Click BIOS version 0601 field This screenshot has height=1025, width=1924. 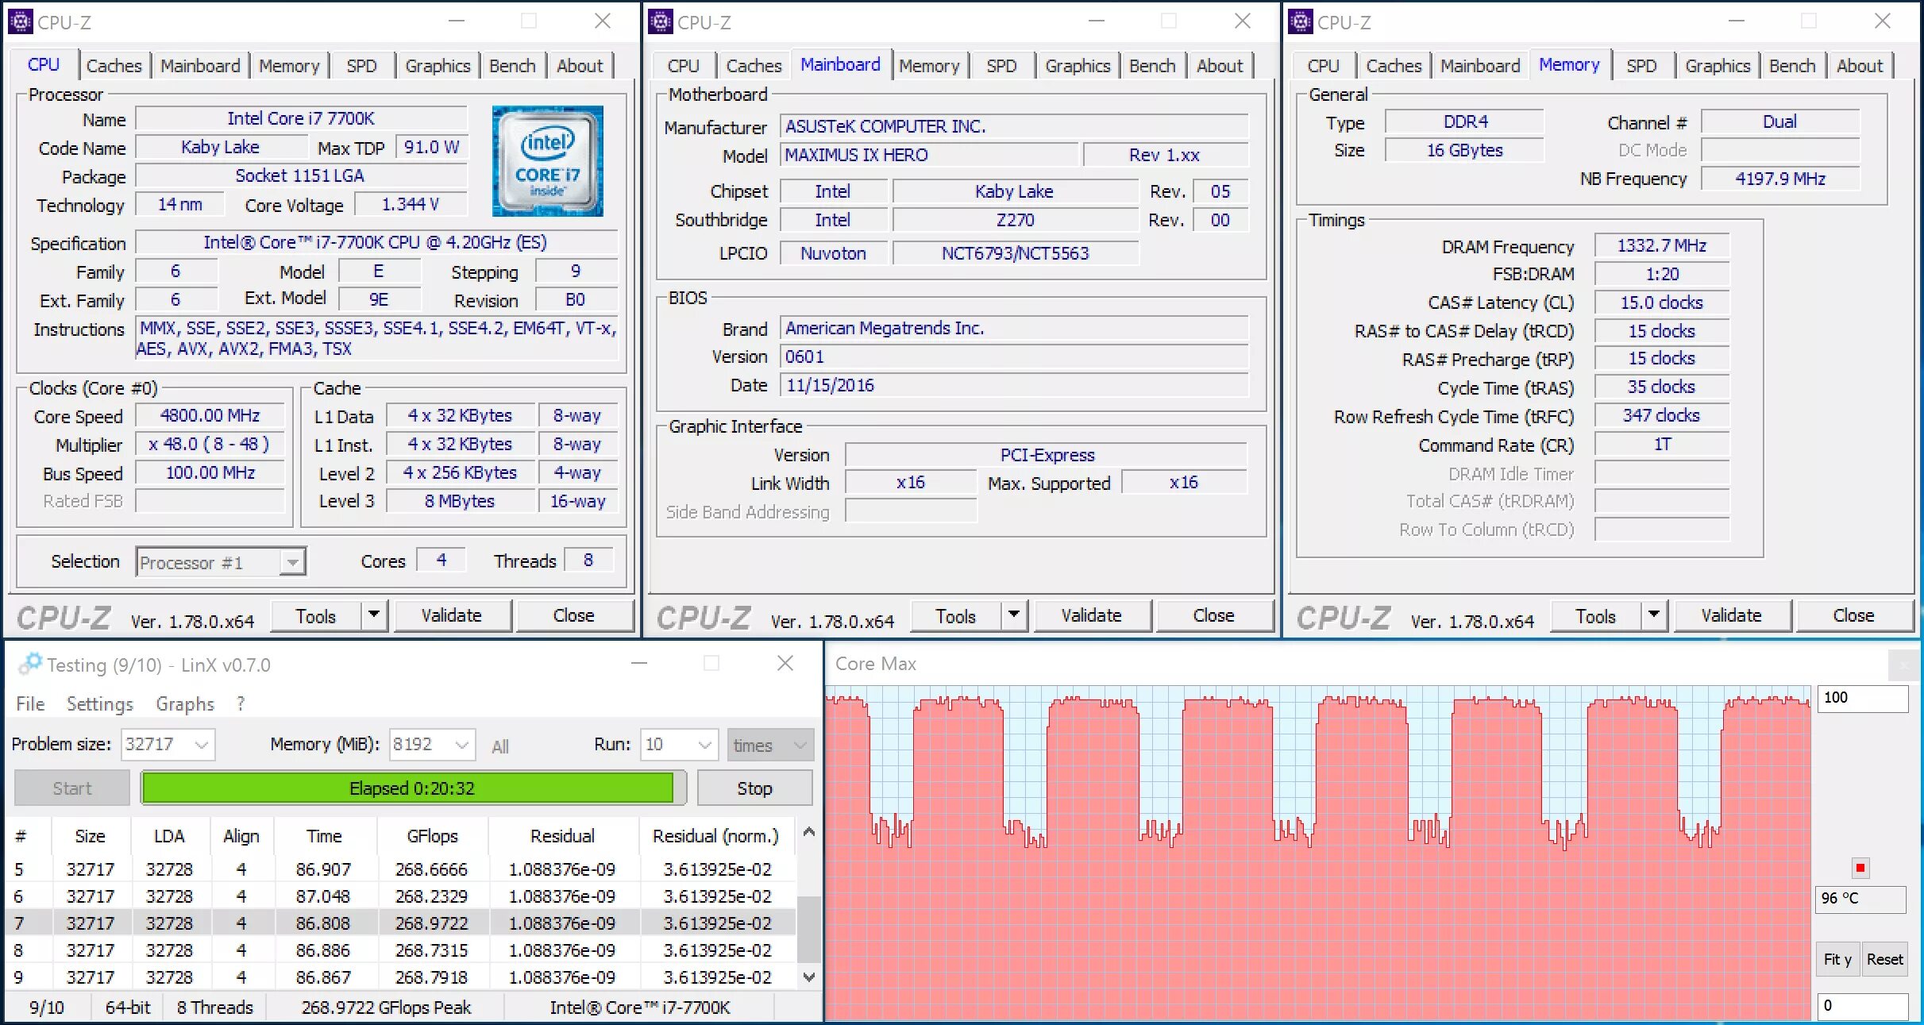[x=1014, y=357]
